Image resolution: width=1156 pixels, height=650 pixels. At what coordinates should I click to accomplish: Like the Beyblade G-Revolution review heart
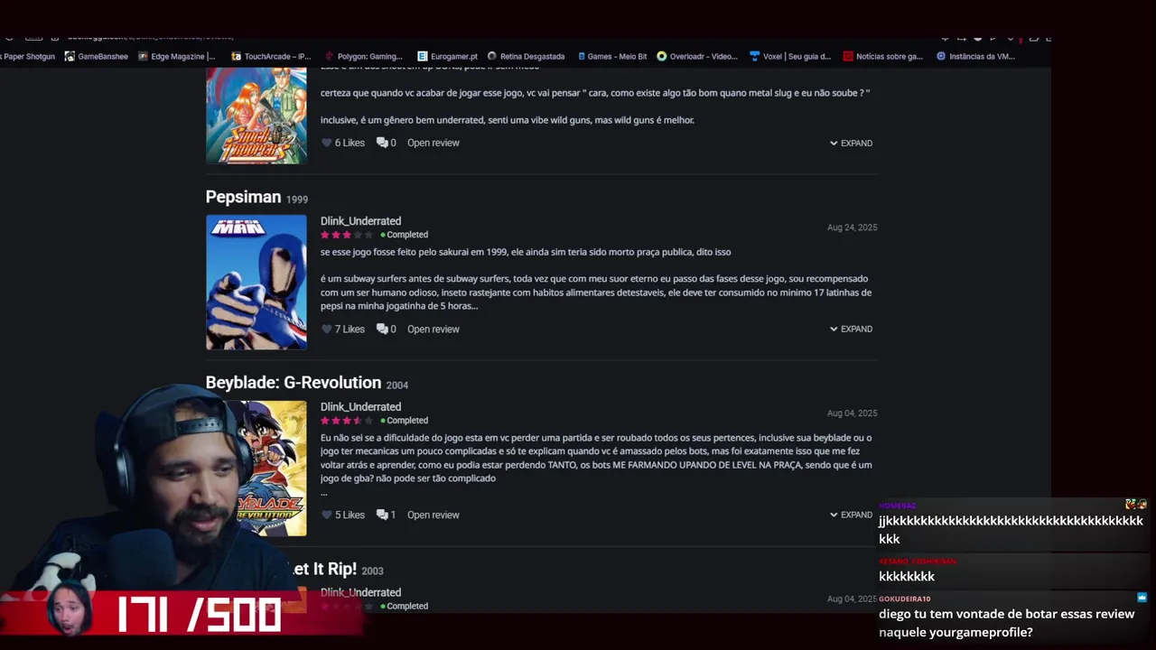coord(327,515)
